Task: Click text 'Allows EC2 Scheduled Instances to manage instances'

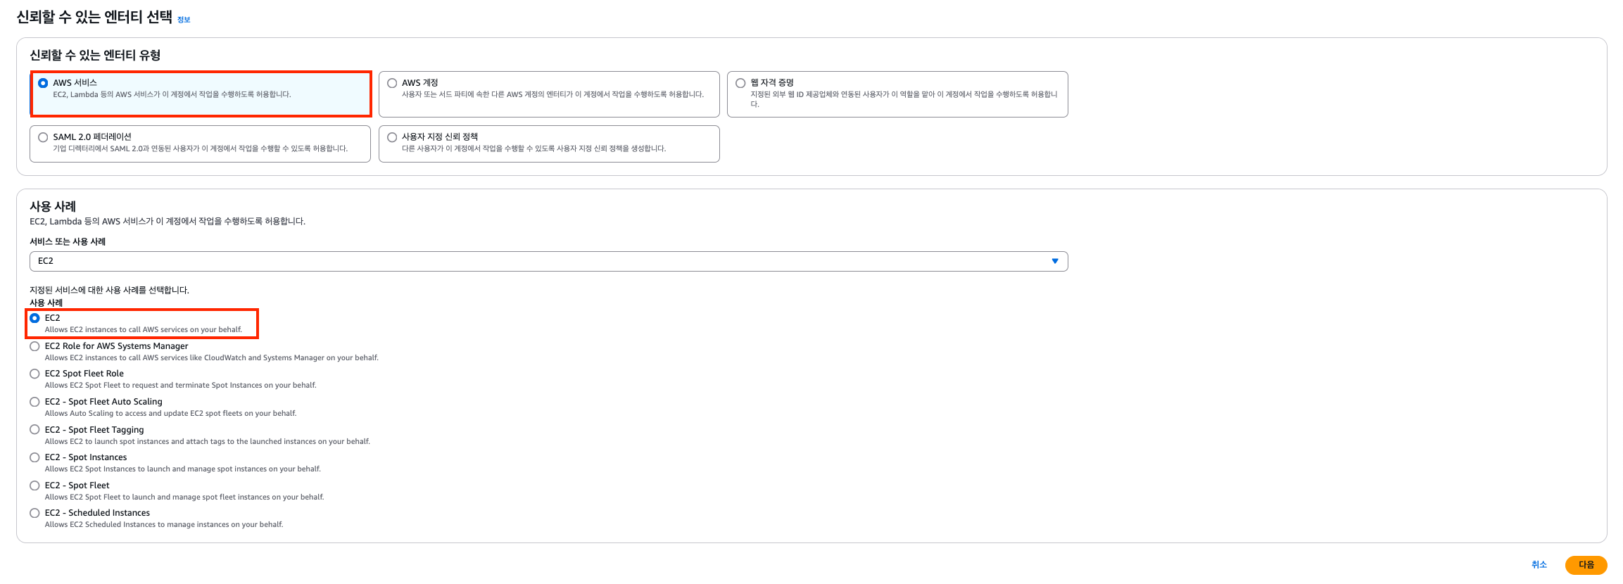Action: click(132, 524)
